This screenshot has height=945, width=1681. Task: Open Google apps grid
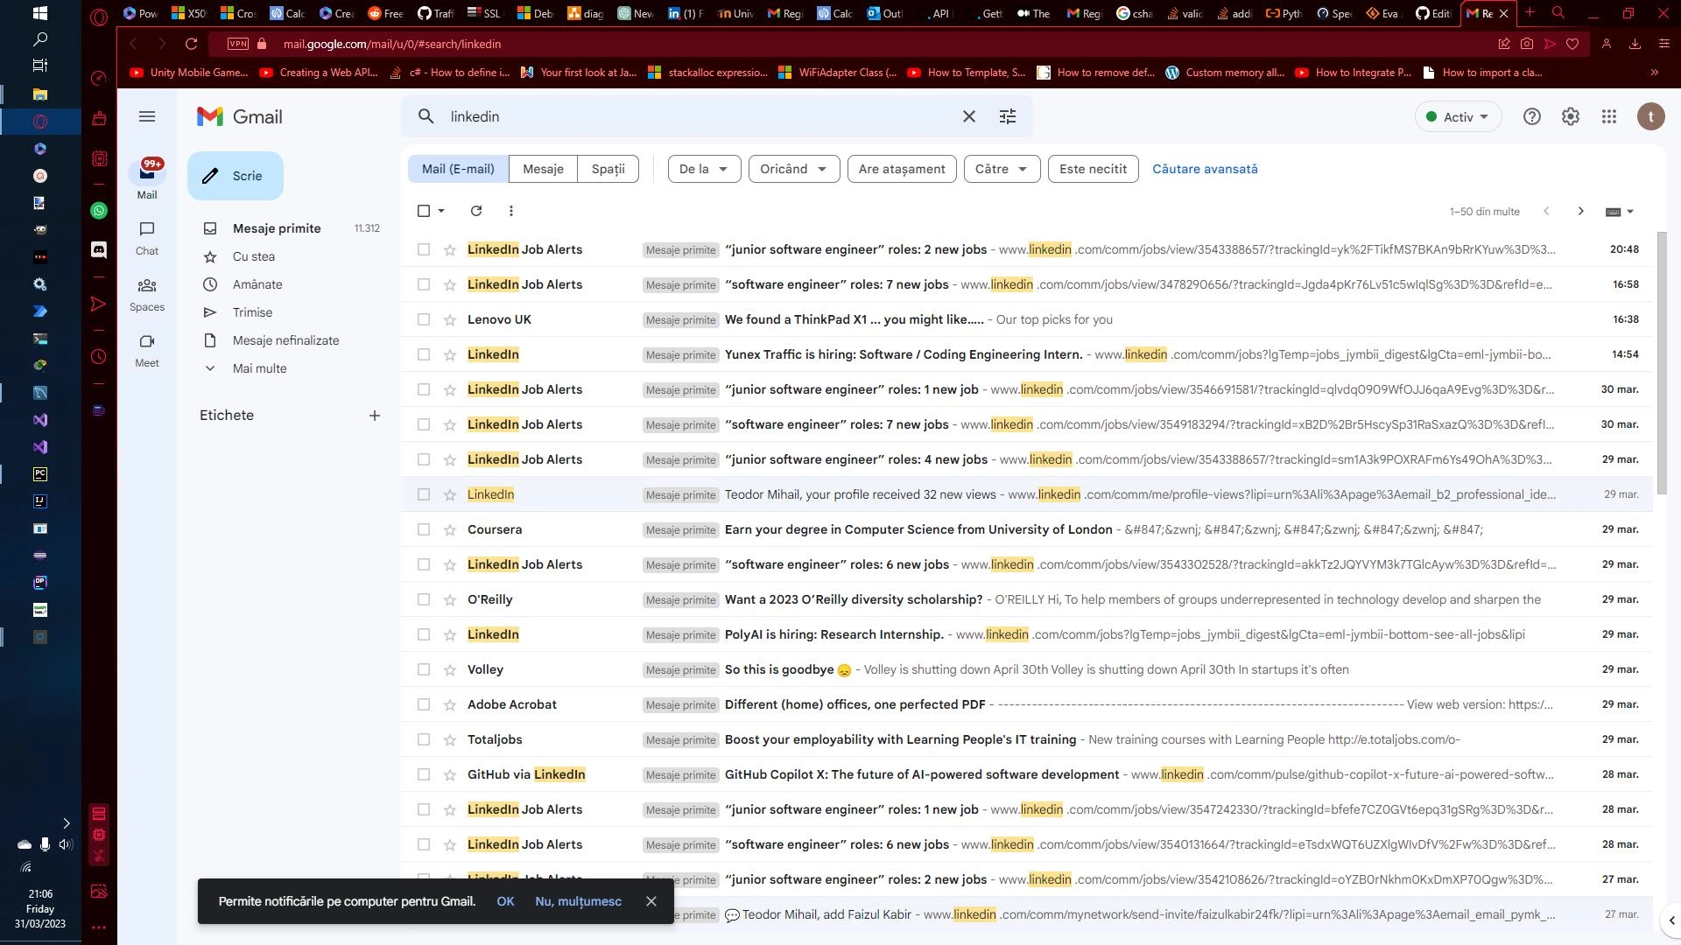[1609, 116]
